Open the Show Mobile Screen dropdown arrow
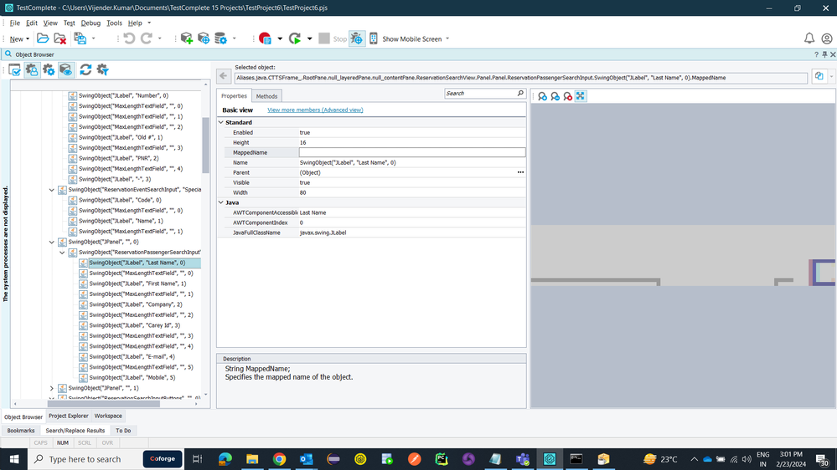The height and width of the screenshot is (470, 837). [x=447, y=38]
